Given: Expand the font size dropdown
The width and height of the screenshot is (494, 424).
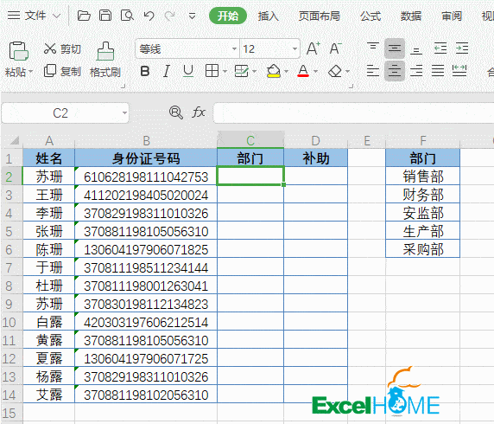Looking at the screenshot, I should pyautogui.click(x=294, y=49).
